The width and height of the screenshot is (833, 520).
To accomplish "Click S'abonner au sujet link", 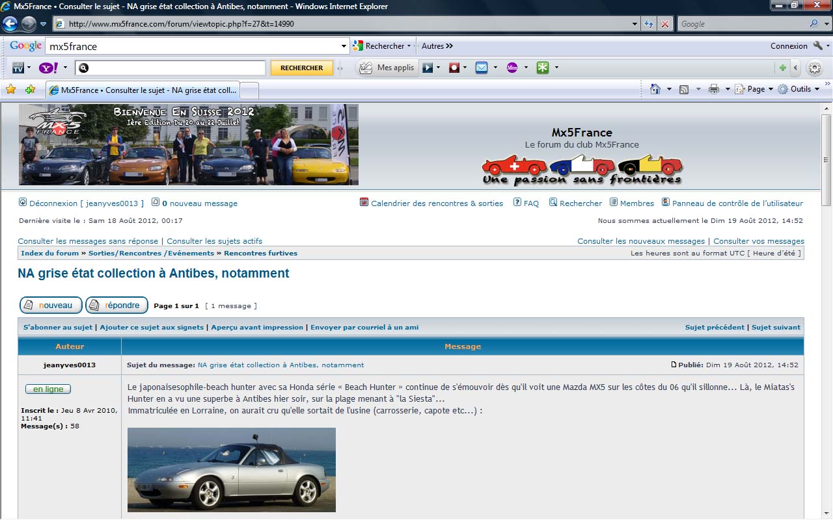I will point(58,328).
